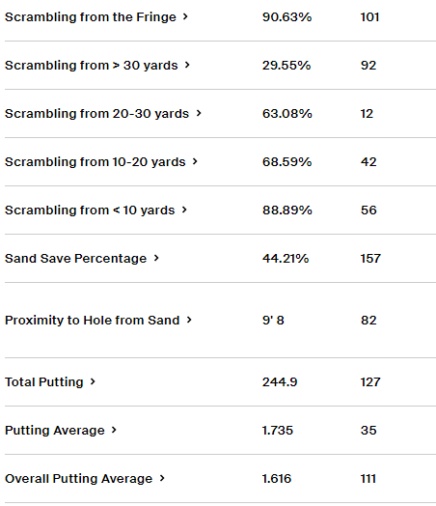
Task: Open Scrambling from > 30 yards stat
Action: point(92,66)
